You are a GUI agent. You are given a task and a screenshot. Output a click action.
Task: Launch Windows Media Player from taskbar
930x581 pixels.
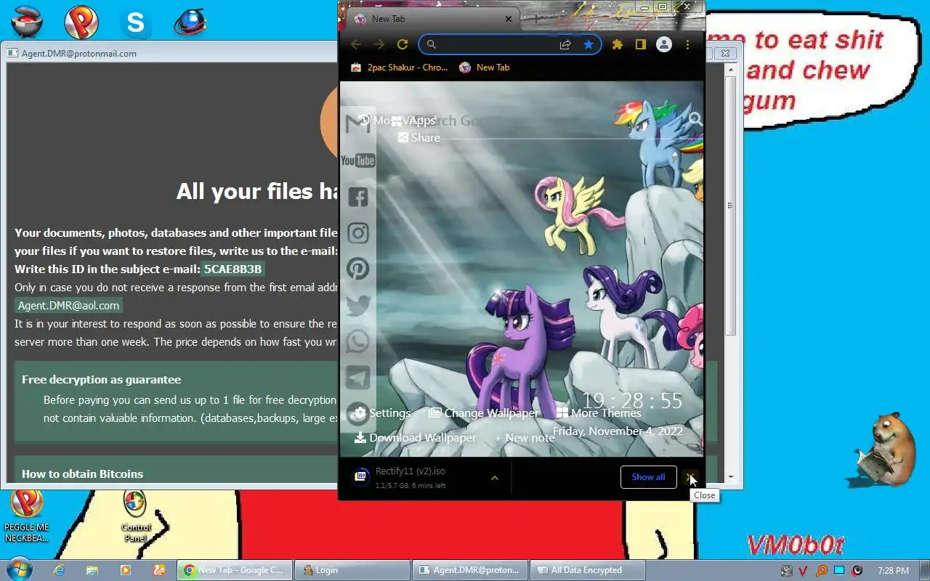126,570
